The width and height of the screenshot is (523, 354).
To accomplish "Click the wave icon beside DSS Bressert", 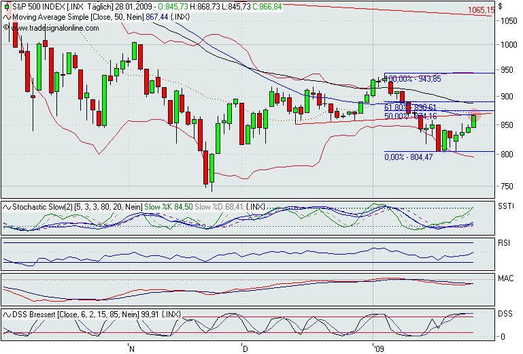I will (x=7, y=315).
